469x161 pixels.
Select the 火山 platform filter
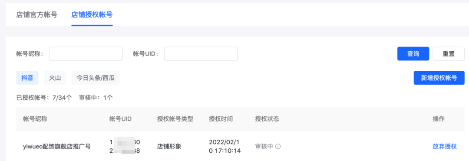tap(55, 78)
